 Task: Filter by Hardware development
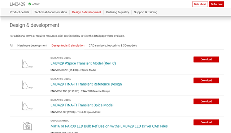click(x=32, y=45)
